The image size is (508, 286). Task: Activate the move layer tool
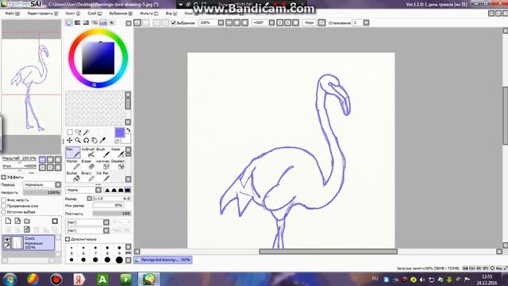tap(70, 141)
